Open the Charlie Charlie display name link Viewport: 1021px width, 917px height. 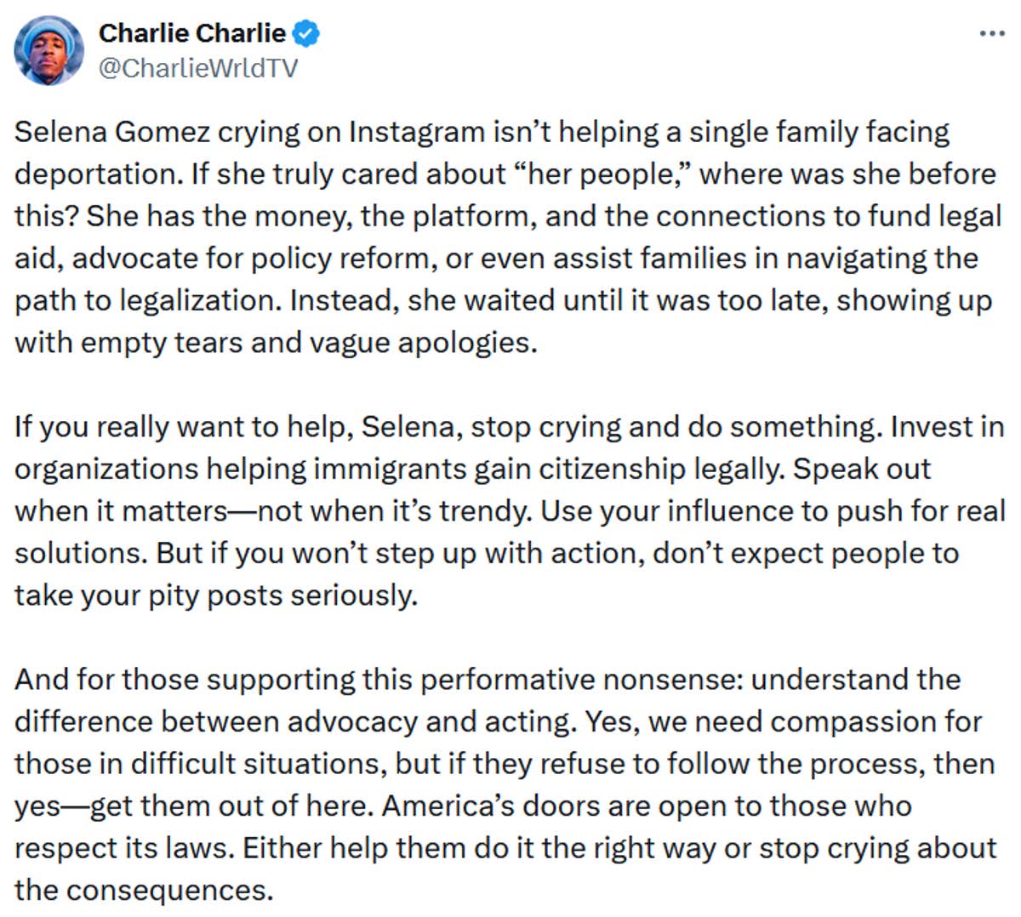(192, 33)
